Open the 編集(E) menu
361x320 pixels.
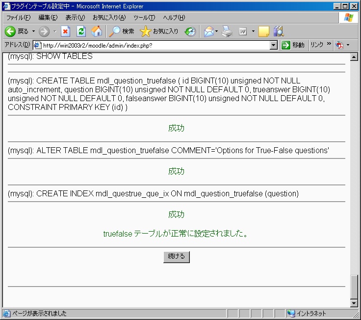tap(48, 18)
